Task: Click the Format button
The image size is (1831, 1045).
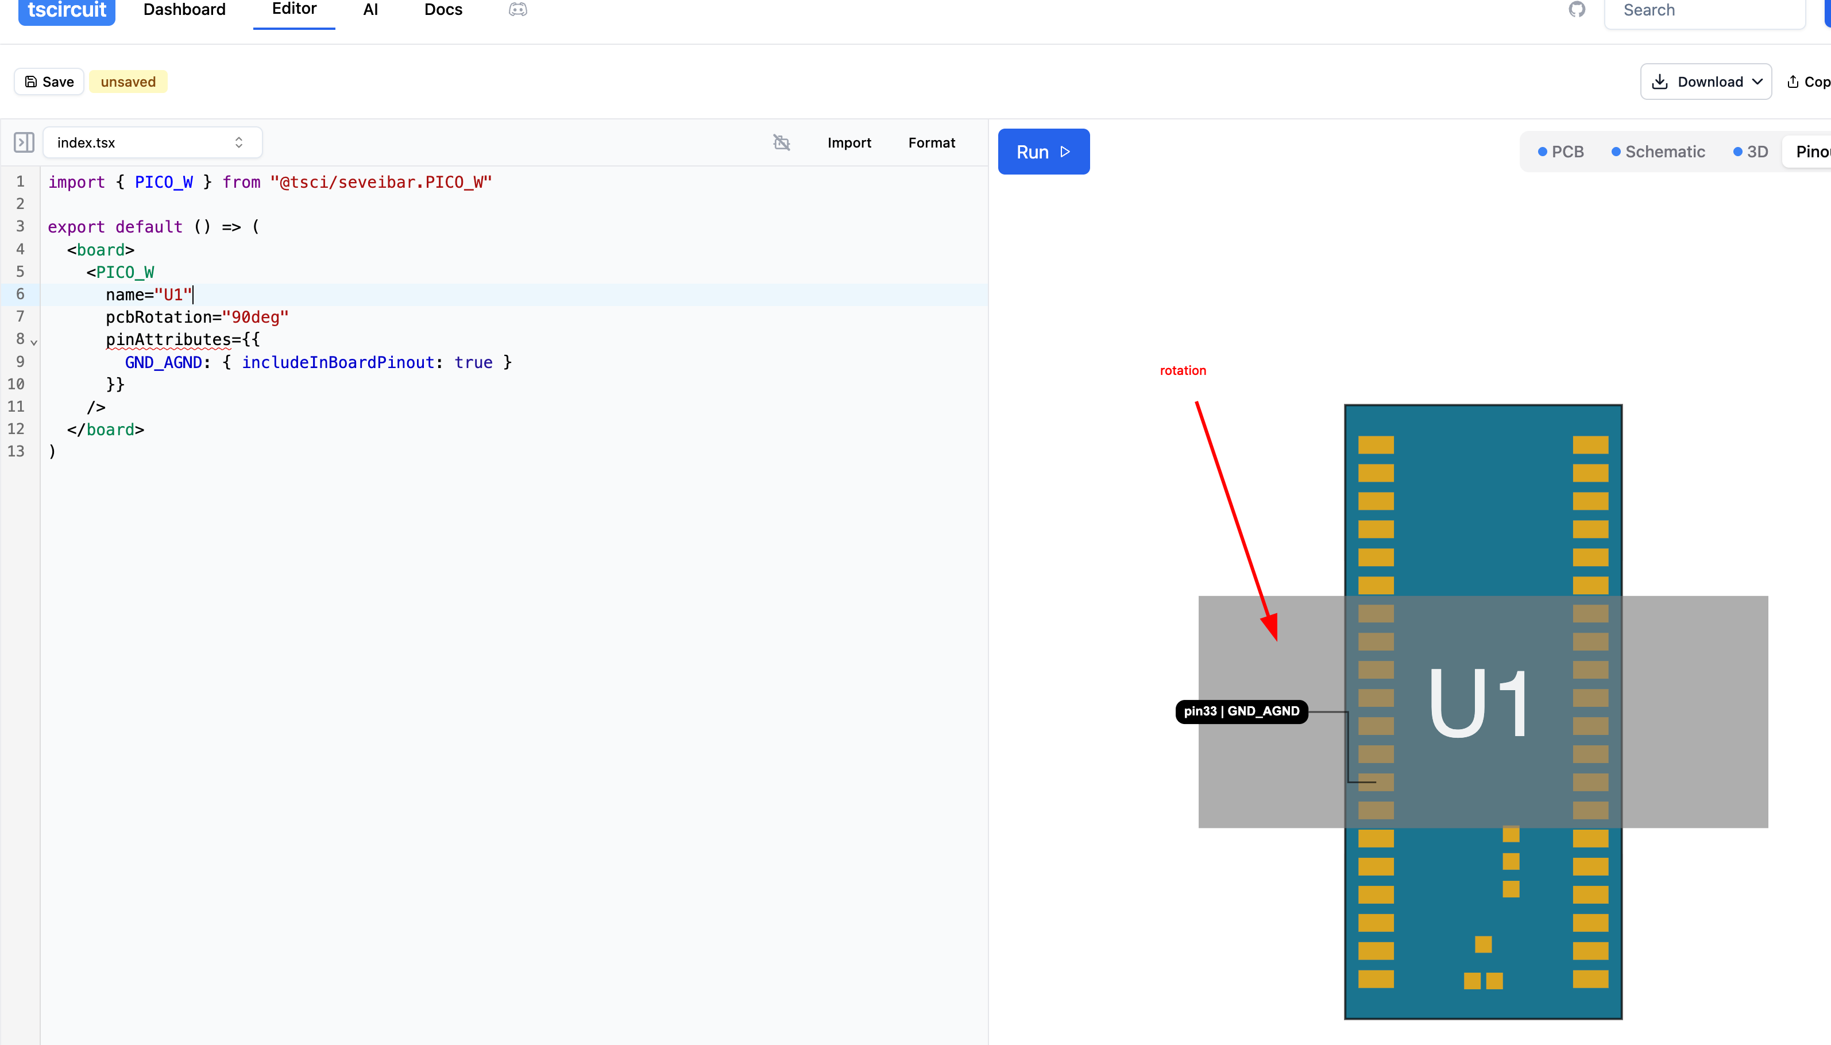Action: pyautogui.click(x=931, y=142)
